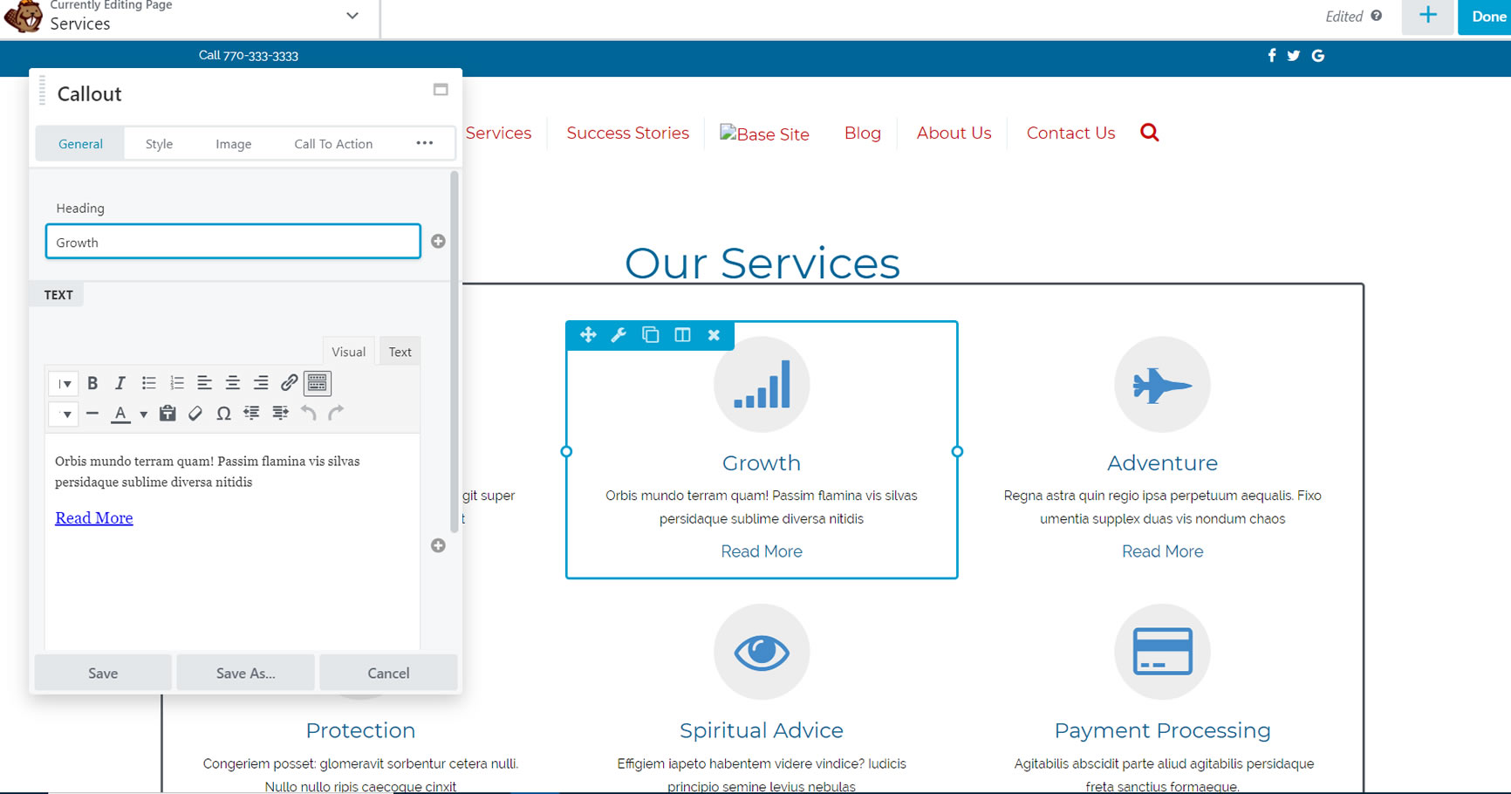Screen dimensions: 1511x794
Task: Click the Save button in Callout panel
Action: [103, 673]
